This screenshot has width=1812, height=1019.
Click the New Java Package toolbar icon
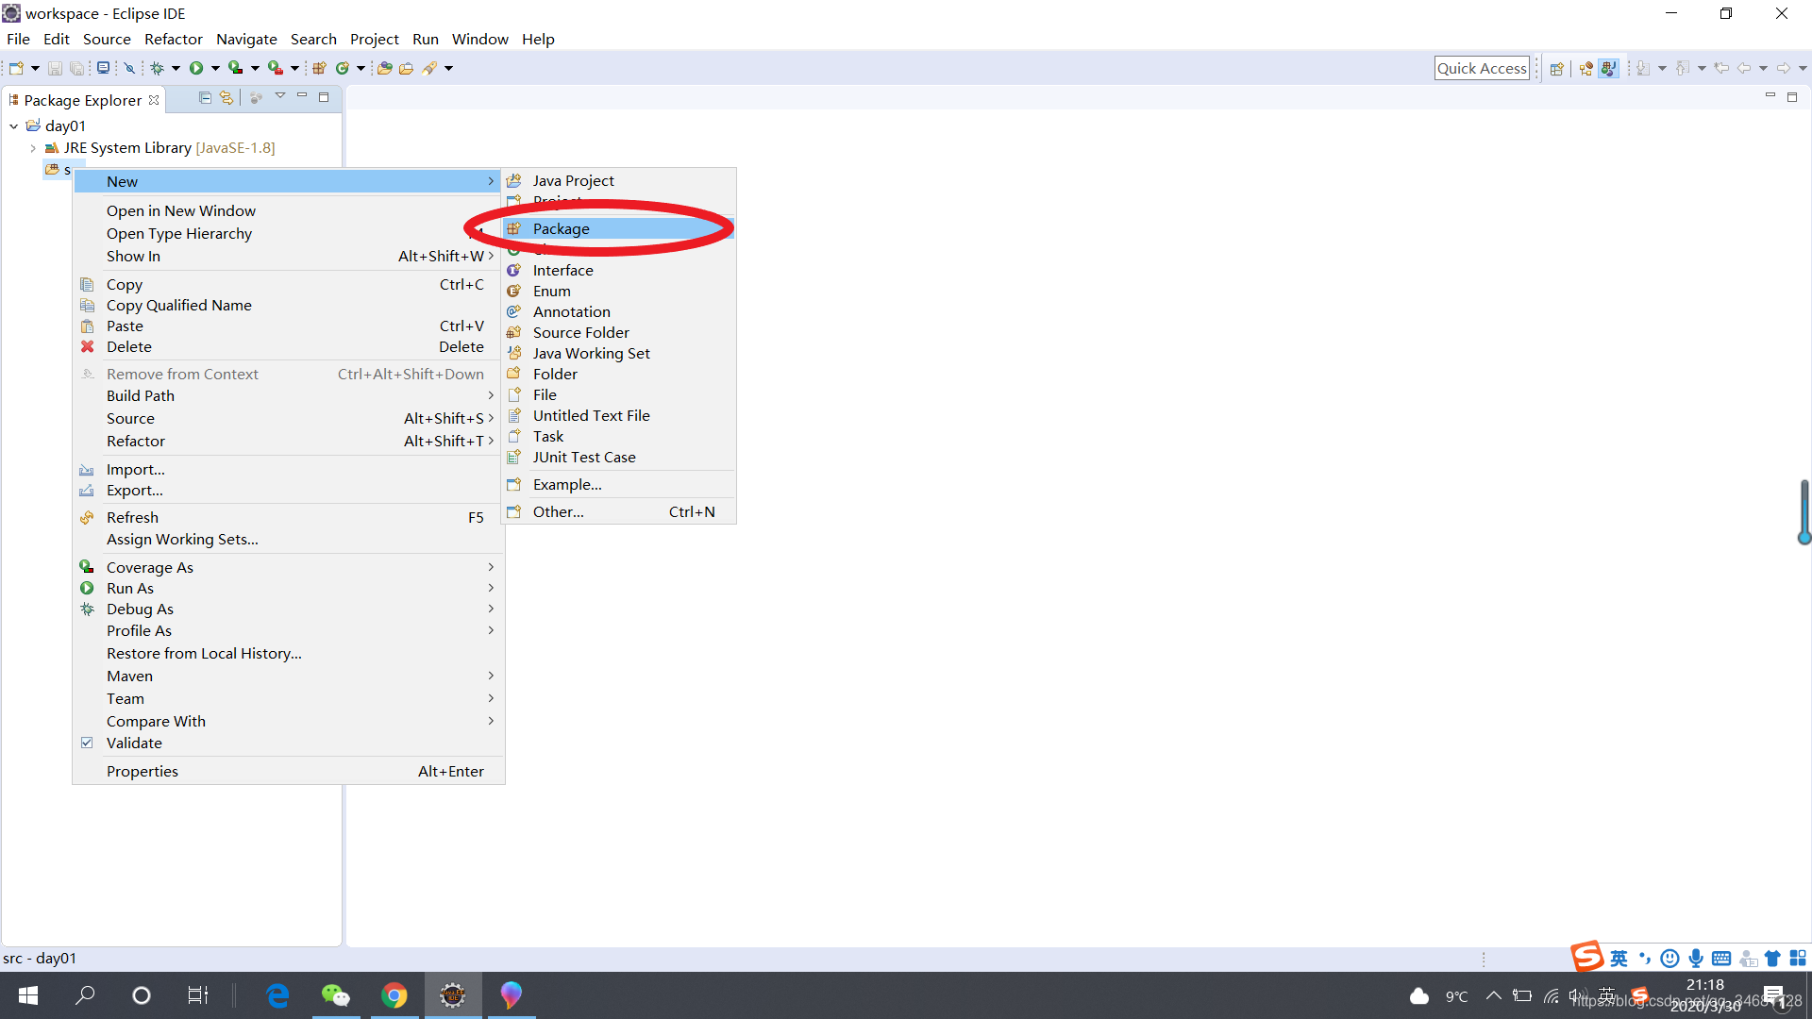coord(319,68)
